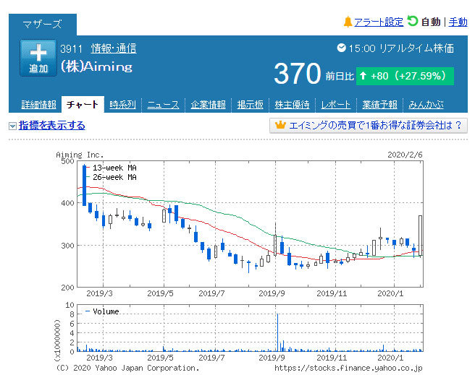Click the Aiming Inc. chart title
This screenshot has height=375, width=475.
pos(80,155)
